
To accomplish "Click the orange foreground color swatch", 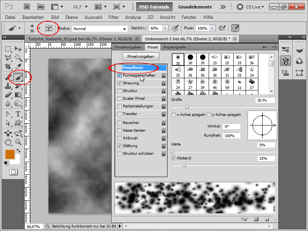I will pos(10,154).
